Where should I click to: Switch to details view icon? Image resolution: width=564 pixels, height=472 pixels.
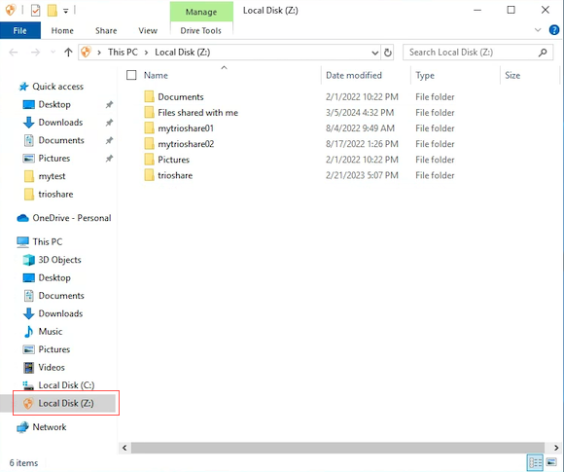(x=535, y=462)
